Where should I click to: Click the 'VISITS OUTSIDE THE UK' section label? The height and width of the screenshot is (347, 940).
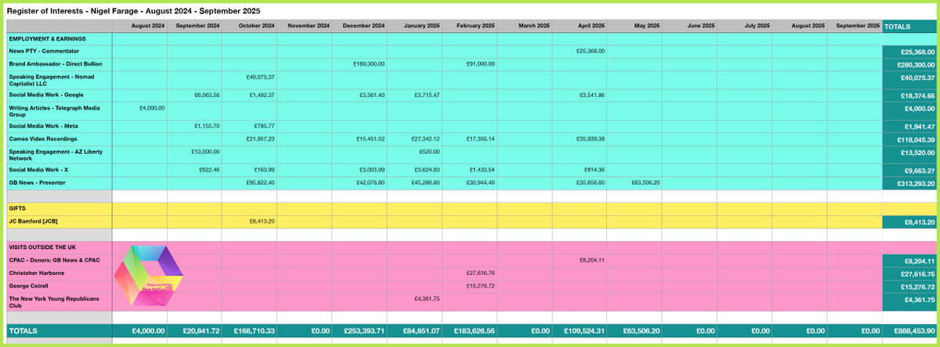pyautogui.click(x=43, y=248)
